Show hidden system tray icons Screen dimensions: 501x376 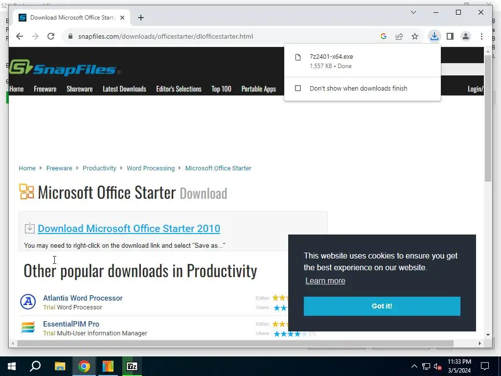click(x=414, y=366)
